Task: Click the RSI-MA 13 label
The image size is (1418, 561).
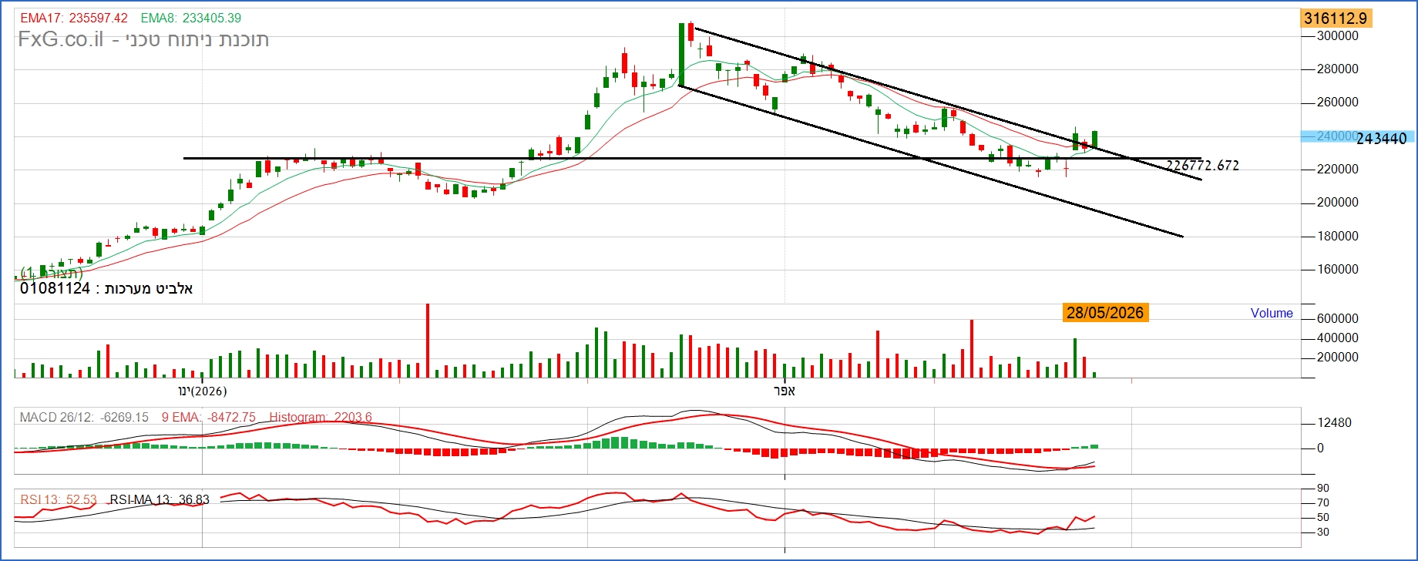Action: click(x=160, y=499)
